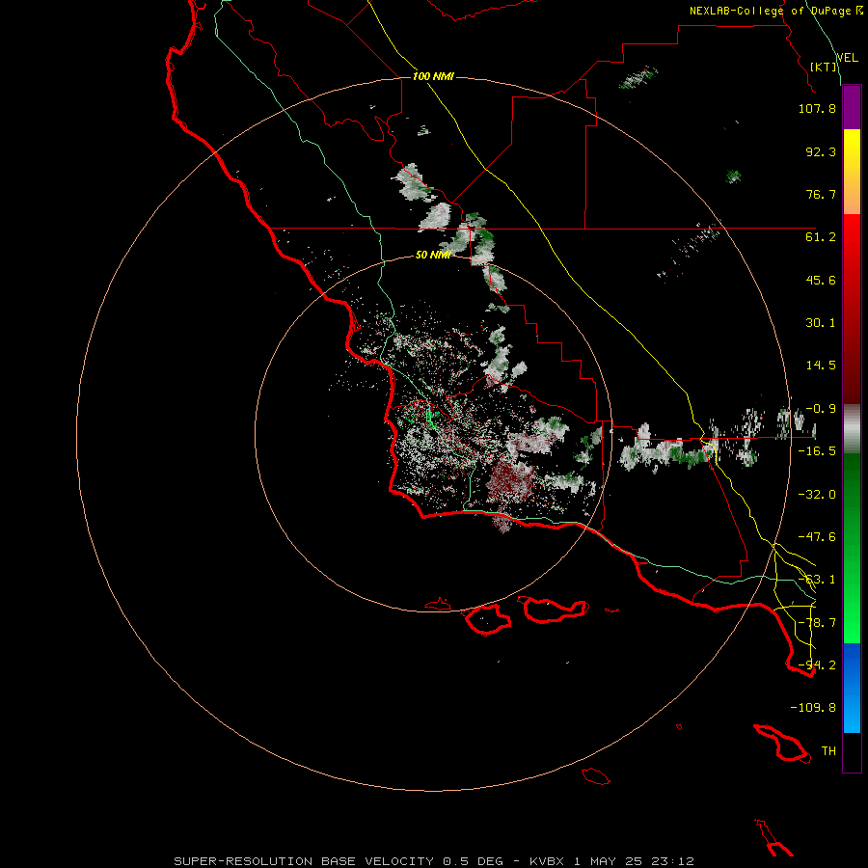The width and height of the screenshot is (868, 868).
Task: Click the purple segment of the color bar
Action: [x=852, y=107]
